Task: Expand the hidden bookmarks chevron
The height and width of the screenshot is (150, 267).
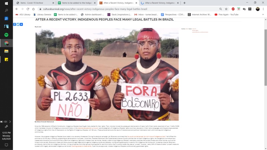Action: [x=263, y=15]
